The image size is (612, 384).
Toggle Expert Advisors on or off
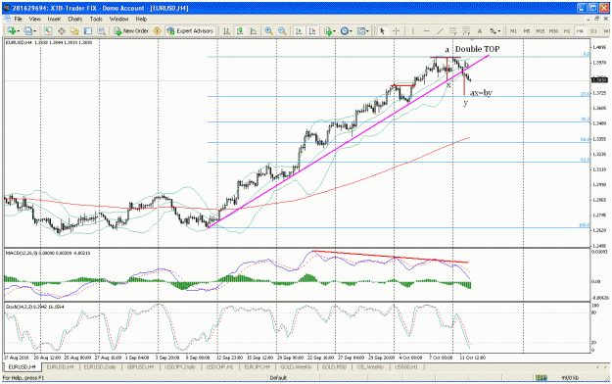pos(190,31)
